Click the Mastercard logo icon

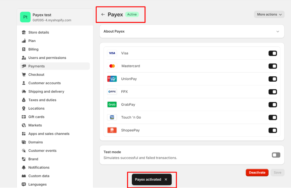(x=112, y=66)
